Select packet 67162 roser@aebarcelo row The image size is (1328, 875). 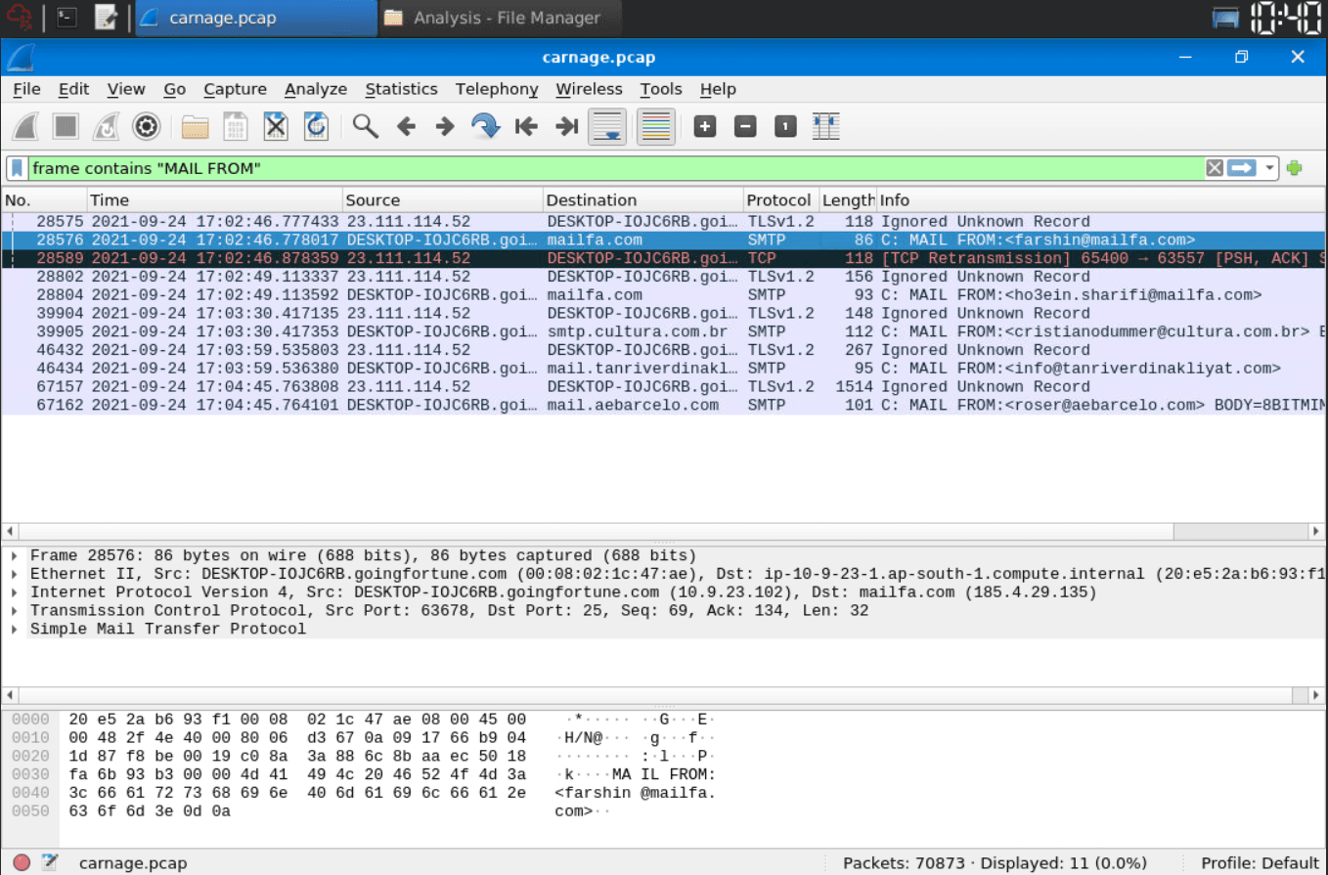(x=663, y=405)
